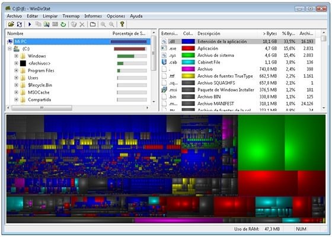Click the extension list scroll-down arrow
The image size is (332, 237).
pos(324,108)
